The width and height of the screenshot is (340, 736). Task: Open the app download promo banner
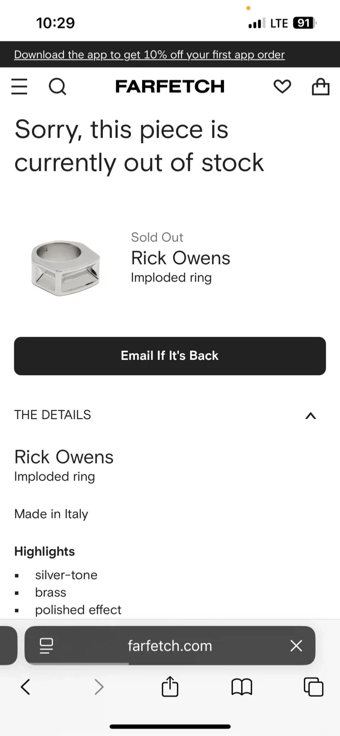(x=149, y=55)
